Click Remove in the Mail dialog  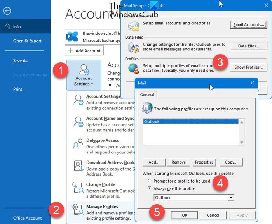pos(178,162)
